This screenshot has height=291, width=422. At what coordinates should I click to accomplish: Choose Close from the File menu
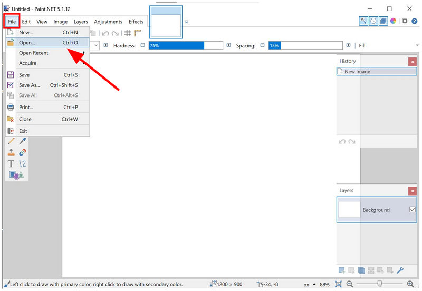click(47, 119)
